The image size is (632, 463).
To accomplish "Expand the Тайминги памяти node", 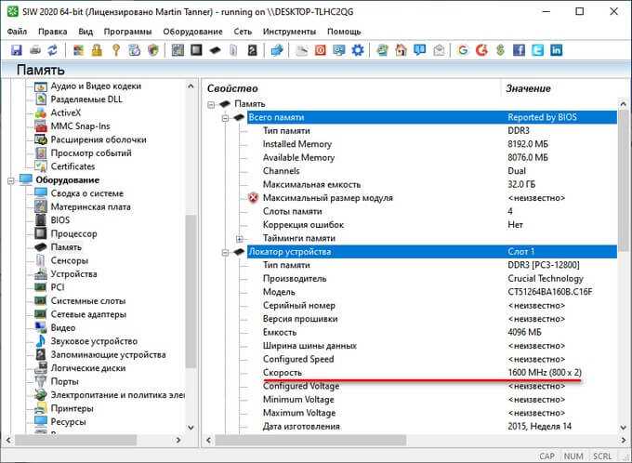I will click(240, 238).
